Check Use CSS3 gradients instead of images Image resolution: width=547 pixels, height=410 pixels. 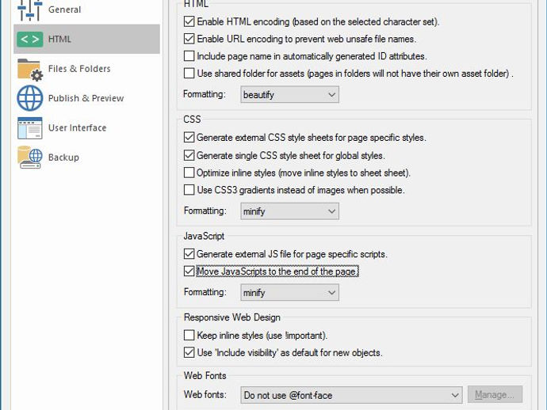tap(189, 190)
